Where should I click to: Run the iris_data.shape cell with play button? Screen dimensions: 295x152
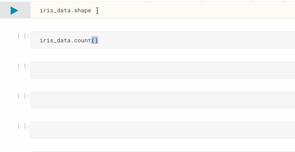point(14,11)
